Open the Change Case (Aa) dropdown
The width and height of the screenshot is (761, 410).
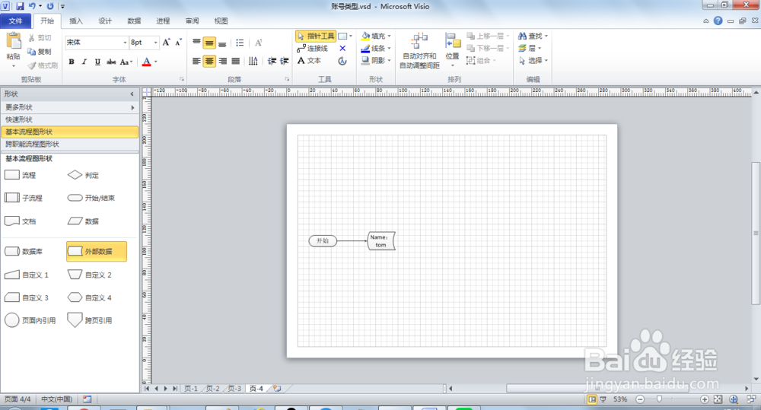[126, 62]
